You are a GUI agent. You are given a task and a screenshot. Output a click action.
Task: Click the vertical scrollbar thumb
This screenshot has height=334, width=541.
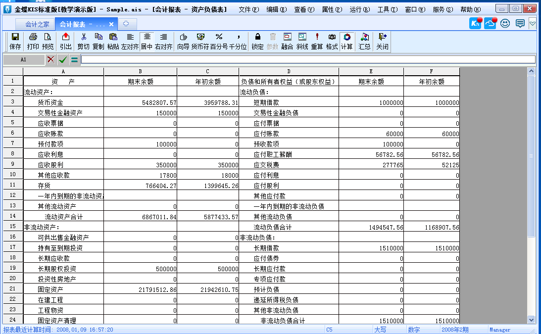point(531,156)
